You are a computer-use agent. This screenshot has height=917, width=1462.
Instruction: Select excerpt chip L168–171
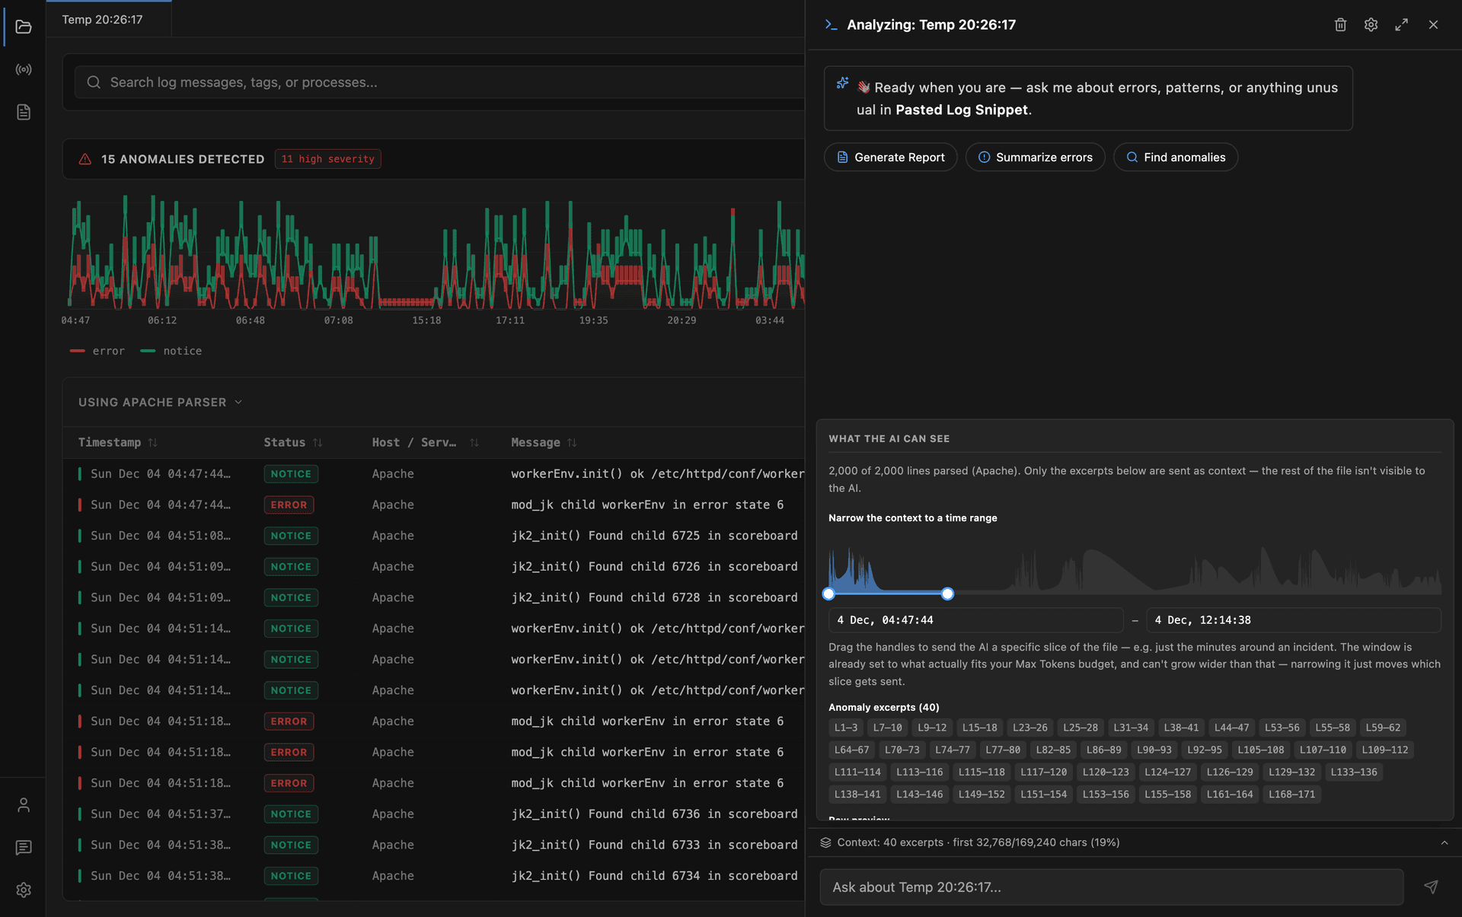(x=1291, y=794)
